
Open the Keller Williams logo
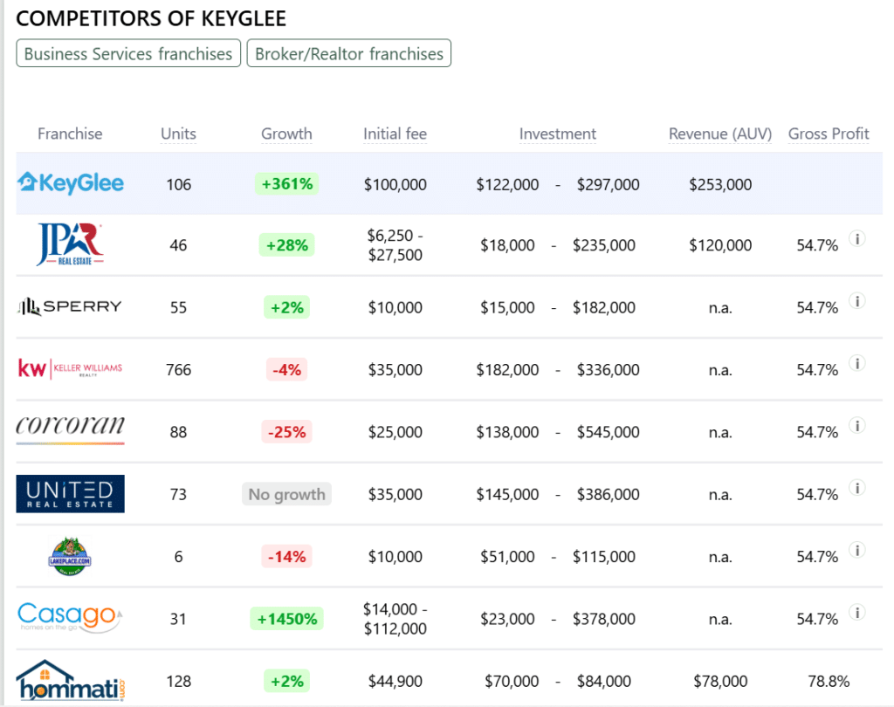(70, 369)
